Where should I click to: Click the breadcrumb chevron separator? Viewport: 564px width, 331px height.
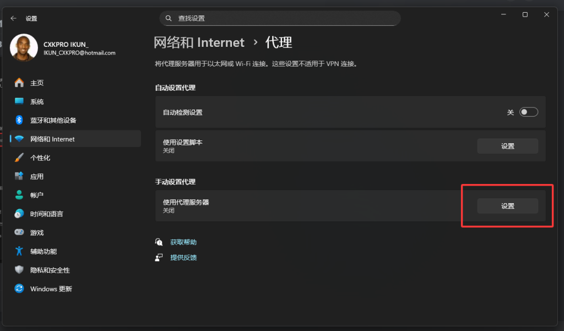[256, 42]
